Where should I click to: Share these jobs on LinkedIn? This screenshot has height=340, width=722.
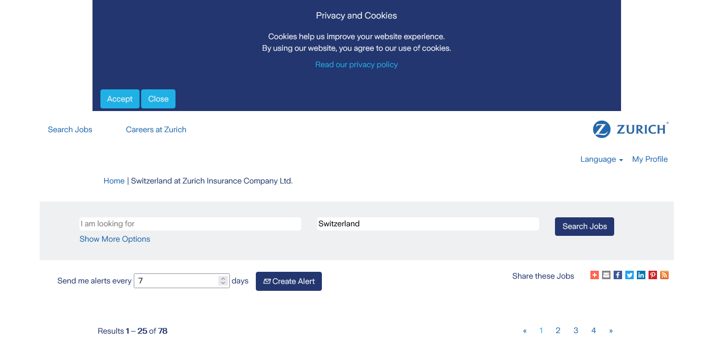[641, 275]
